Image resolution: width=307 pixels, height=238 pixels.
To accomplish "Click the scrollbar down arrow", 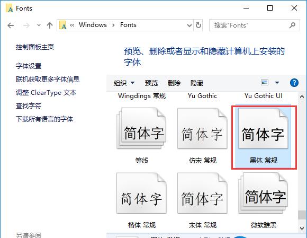I will pos(302,228).
